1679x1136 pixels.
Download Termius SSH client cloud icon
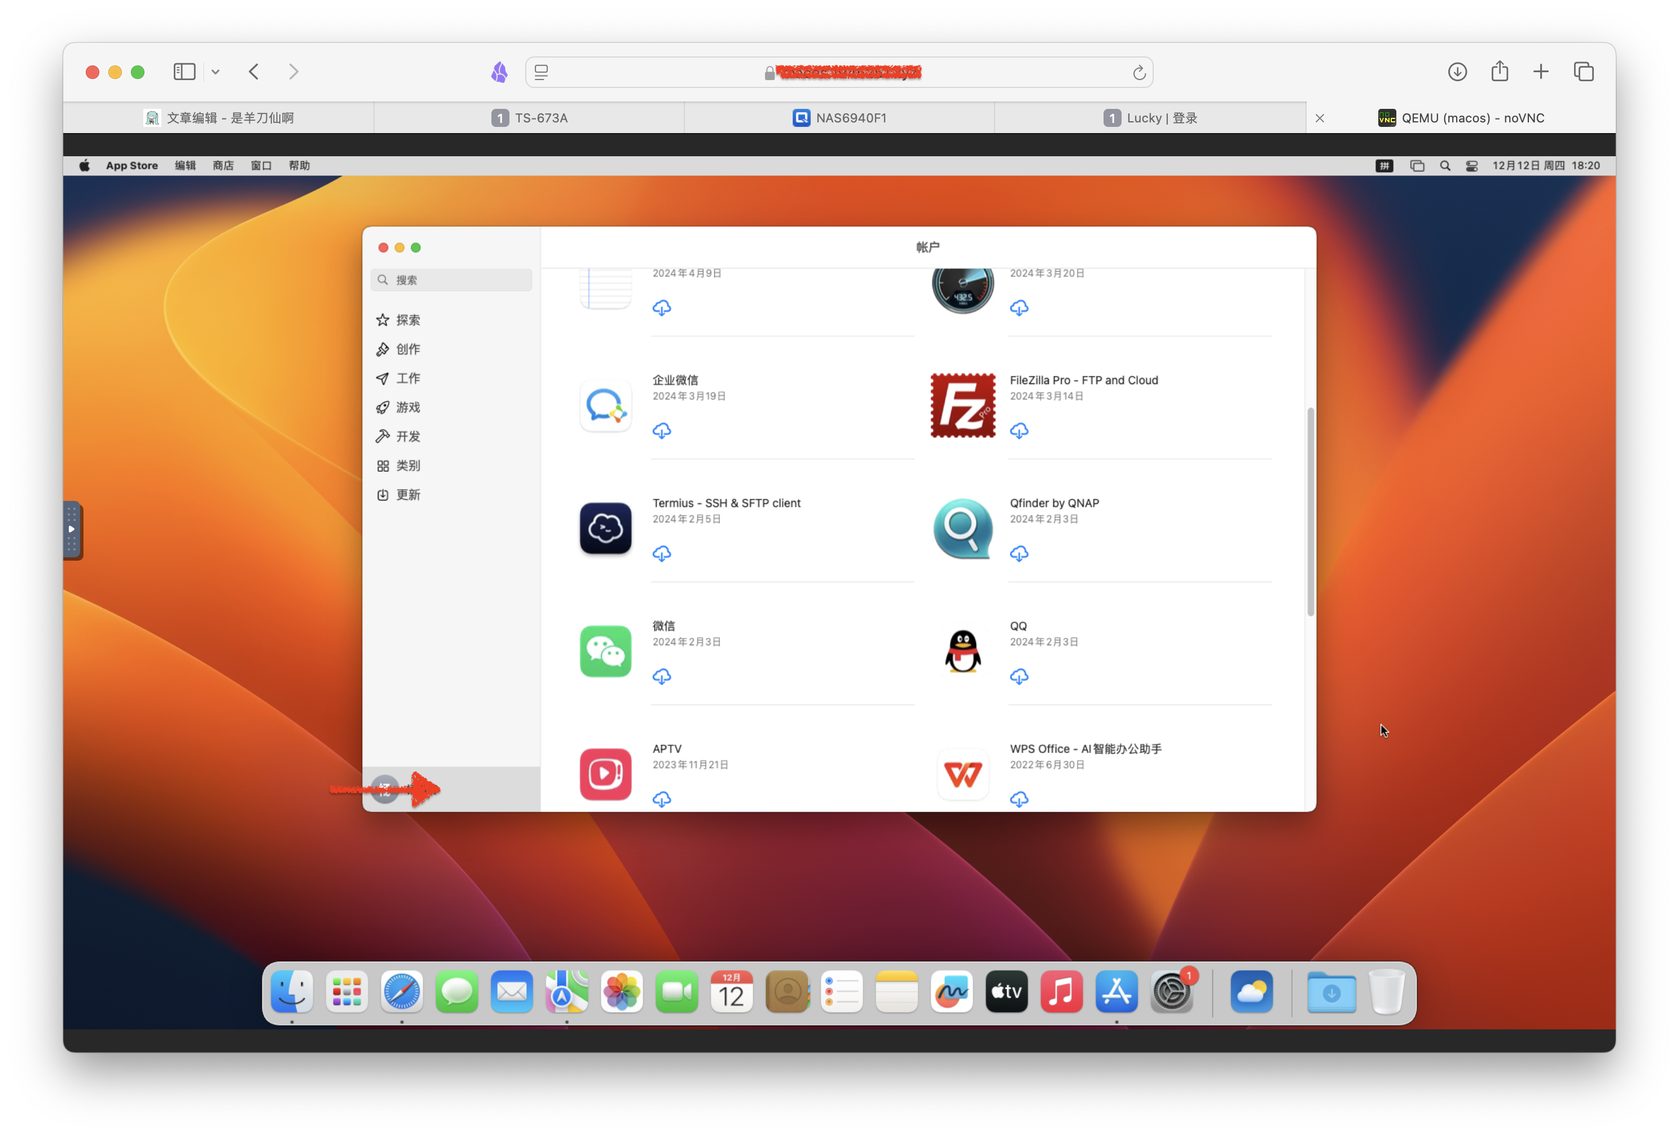point(661,554)
